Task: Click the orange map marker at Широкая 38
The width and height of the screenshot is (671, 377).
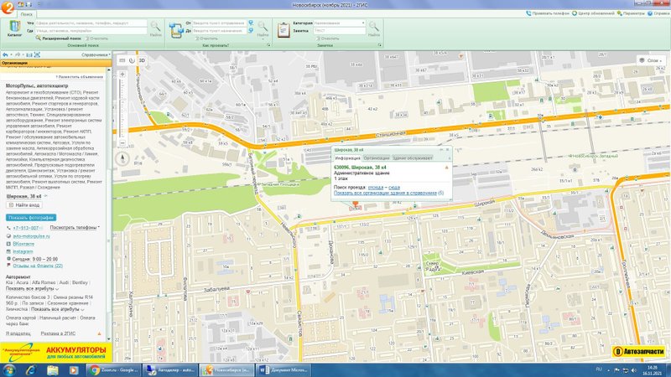Action: tap(355, 204)
